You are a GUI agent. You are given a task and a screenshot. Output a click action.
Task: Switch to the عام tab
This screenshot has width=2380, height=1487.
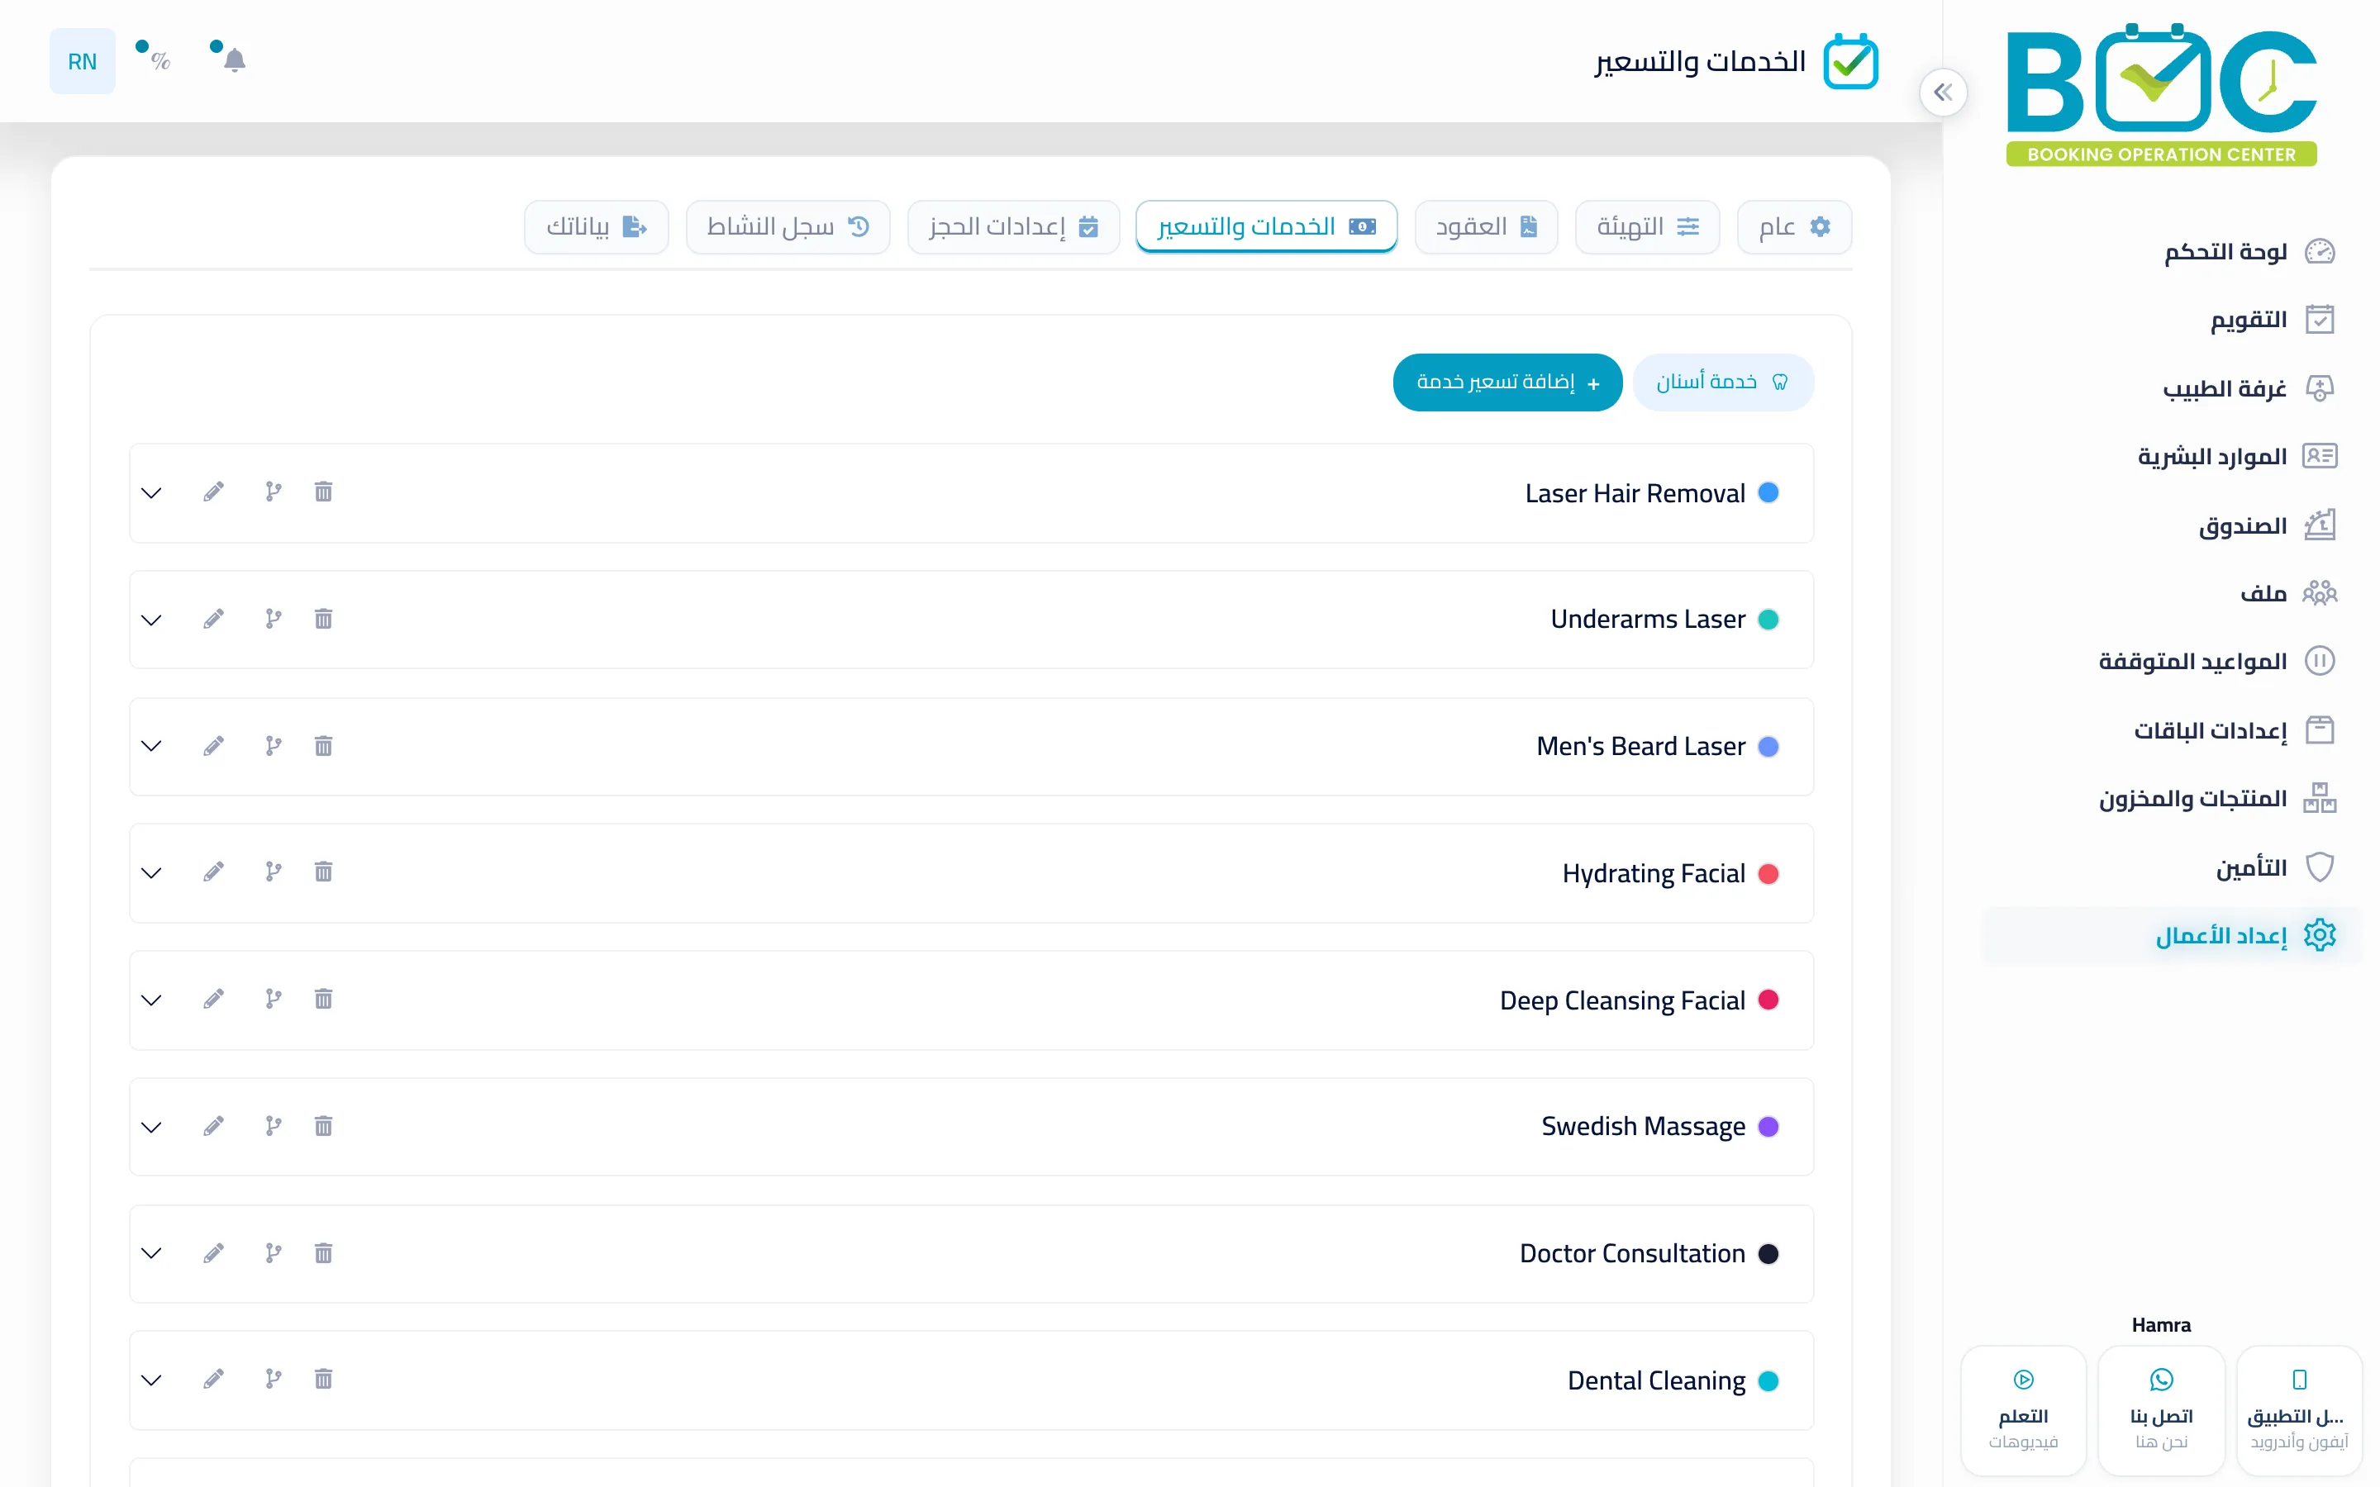point(1794,227)
